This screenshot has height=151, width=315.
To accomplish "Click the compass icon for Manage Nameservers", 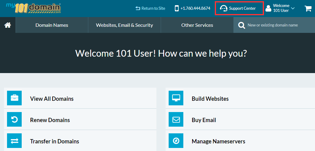I will click(x=176, y=141).
